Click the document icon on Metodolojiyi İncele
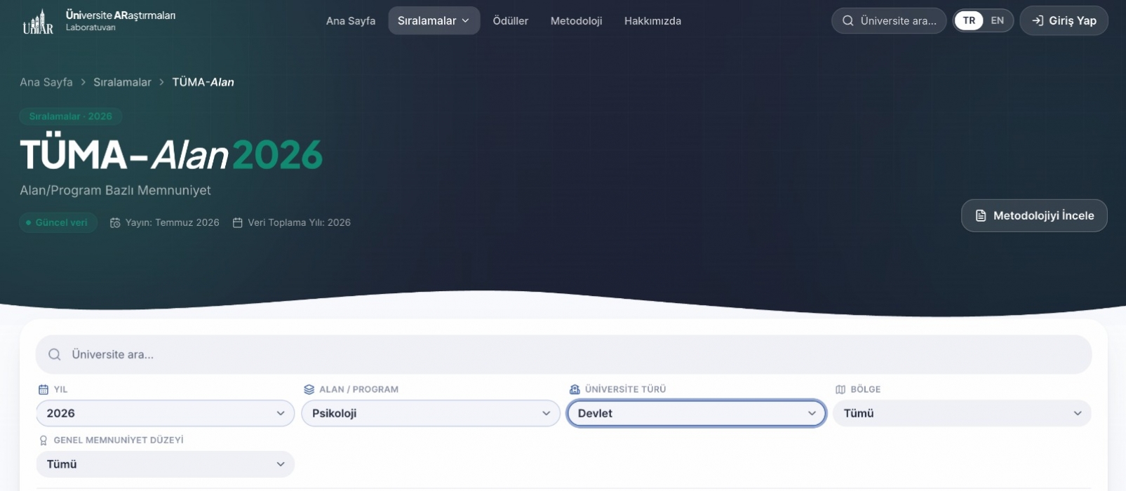The image size is (1126, 491). (x=981, y=216)
